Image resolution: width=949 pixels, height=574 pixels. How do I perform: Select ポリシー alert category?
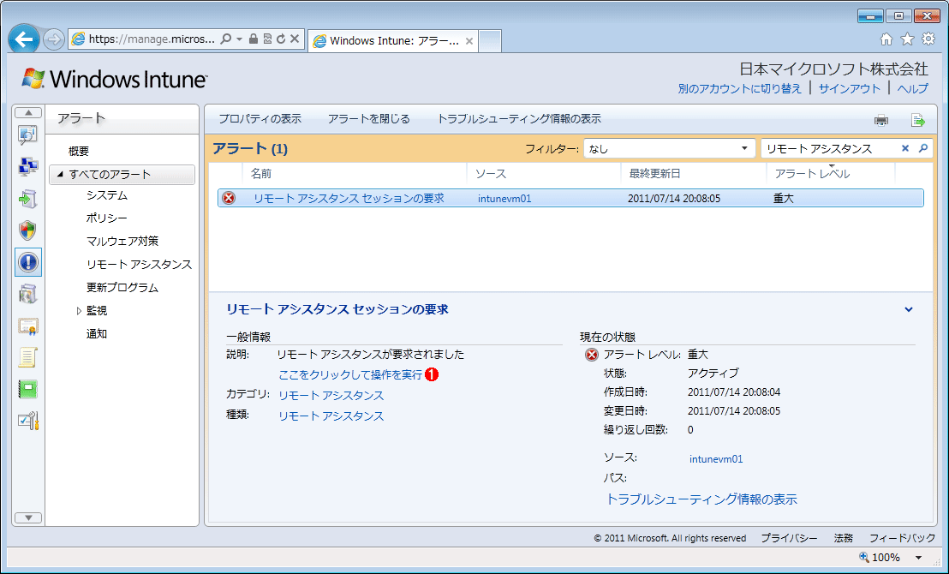tap(107, 218)
